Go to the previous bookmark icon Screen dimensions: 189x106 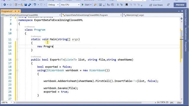point(131,5)
